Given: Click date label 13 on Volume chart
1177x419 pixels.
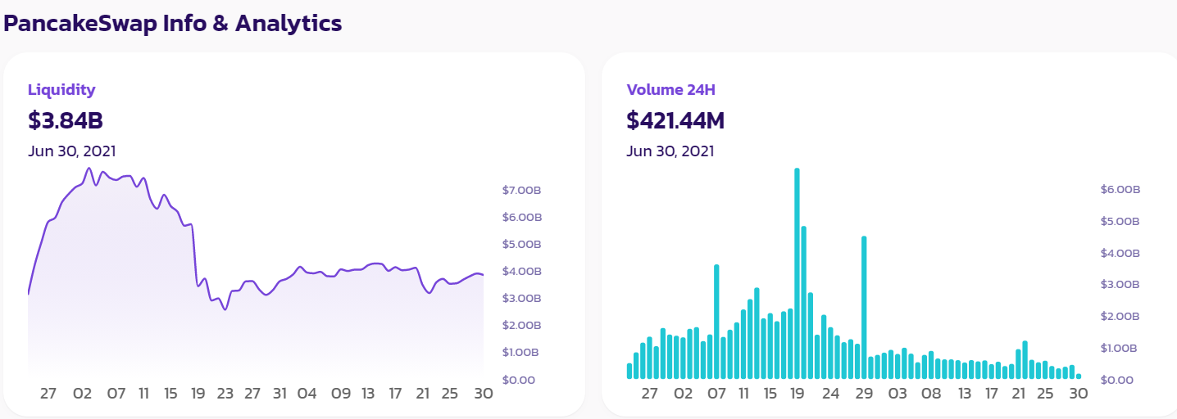Looking at the screenshot, I should 965,394.
